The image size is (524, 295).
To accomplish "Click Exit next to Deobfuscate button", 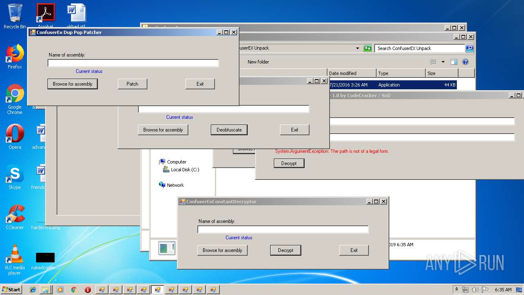I will 294,130.
